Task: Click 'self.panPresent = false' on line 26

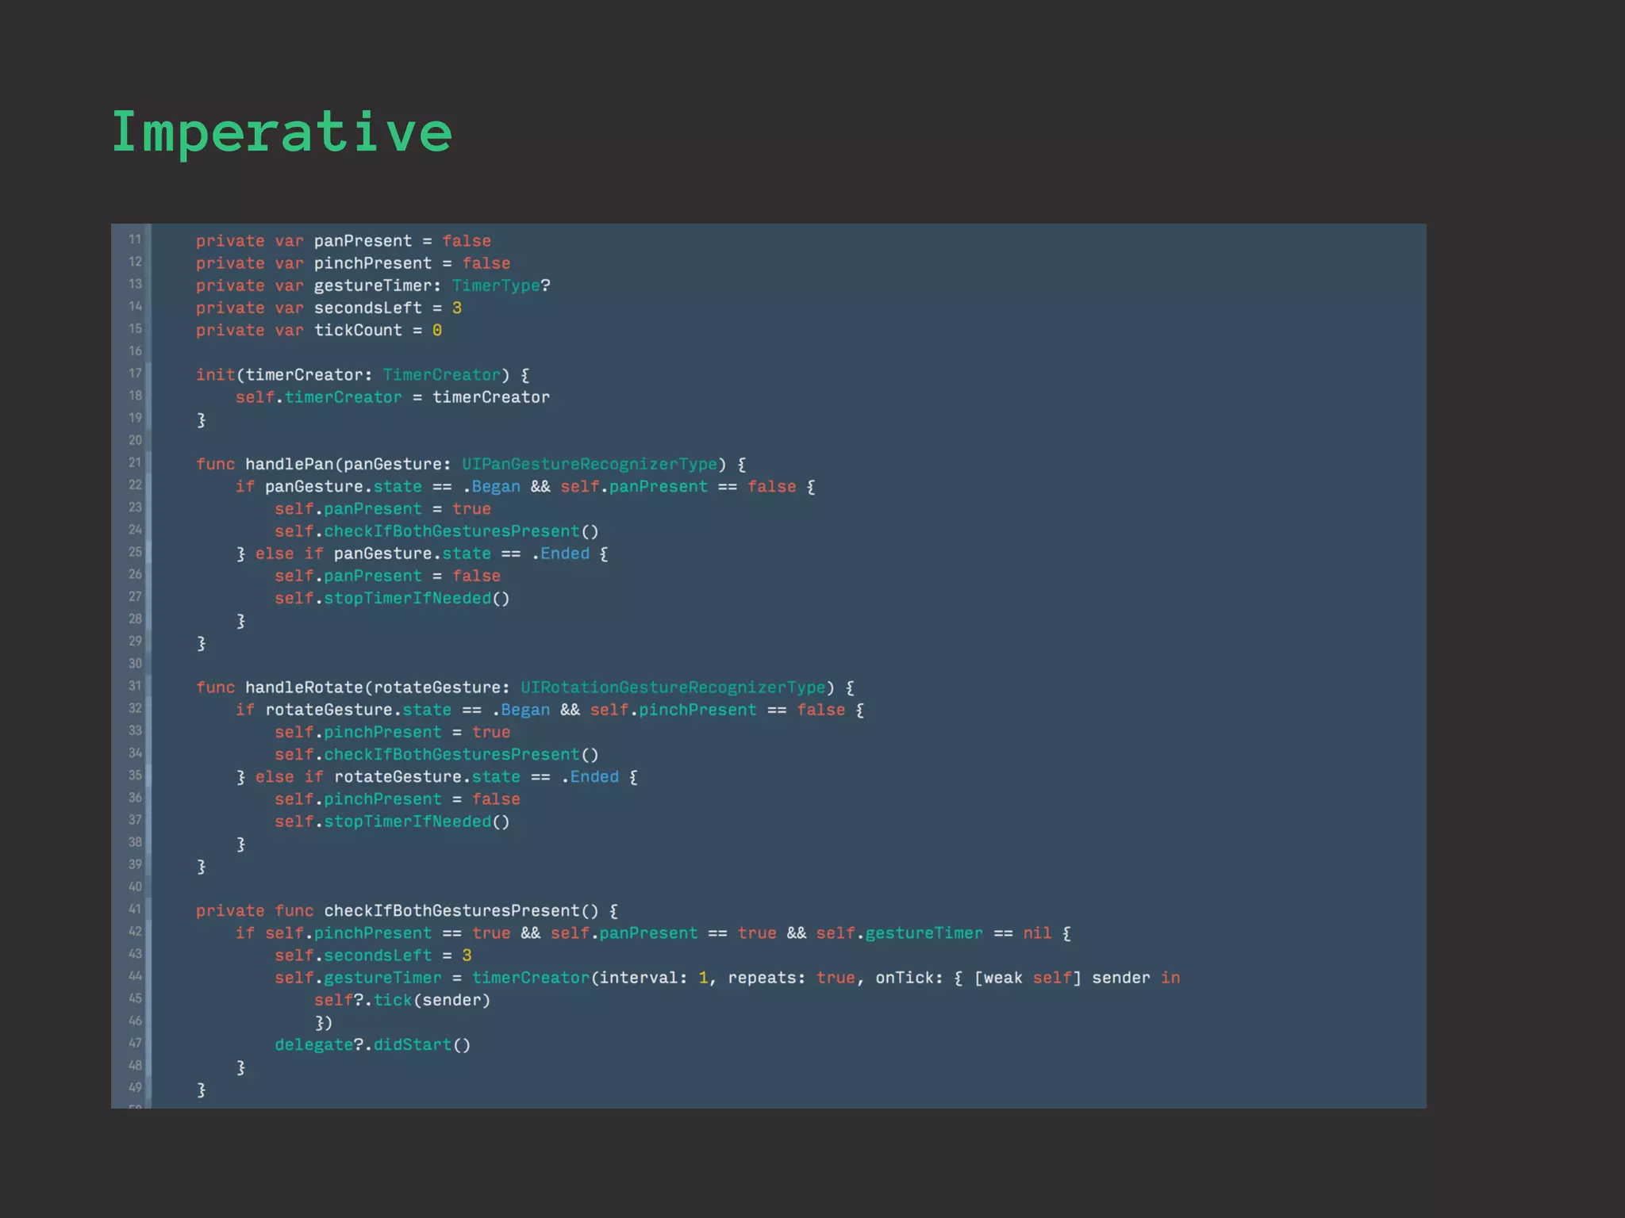Action: (388, 576)
